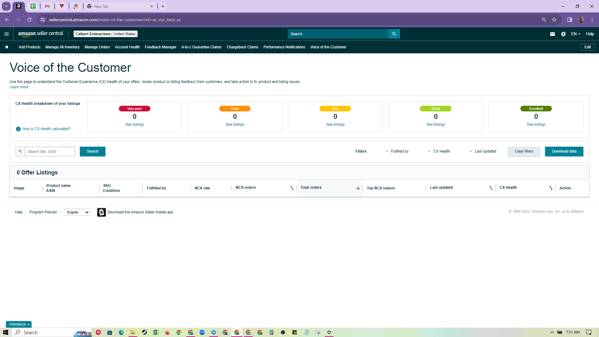See listings under Fair
599x337 pixels.
tap(335, 125)
